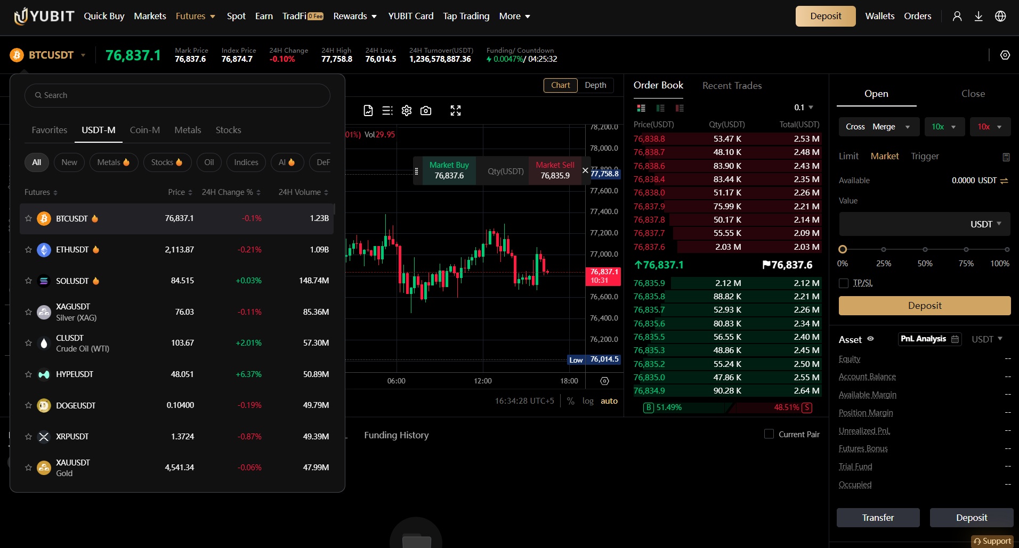This screenshot has height=548, width=1019.
Task: Enable the TP/SL checkbox
Action: [x=844, y=283]
